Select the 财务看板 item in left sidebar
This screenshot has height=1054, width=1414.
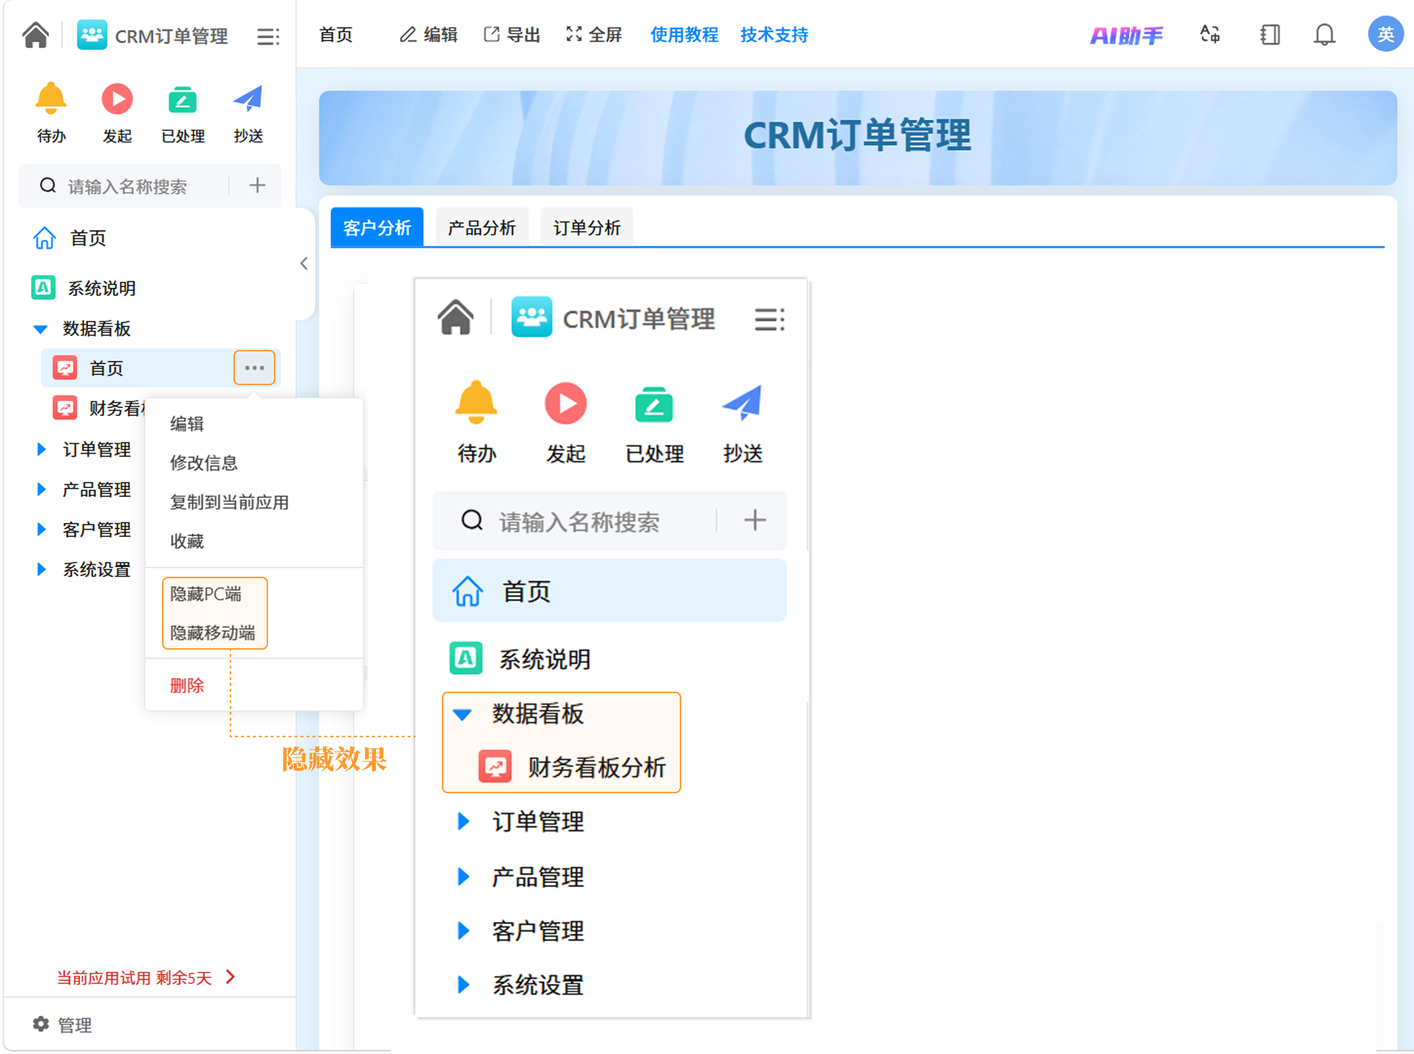click(99, 408)
